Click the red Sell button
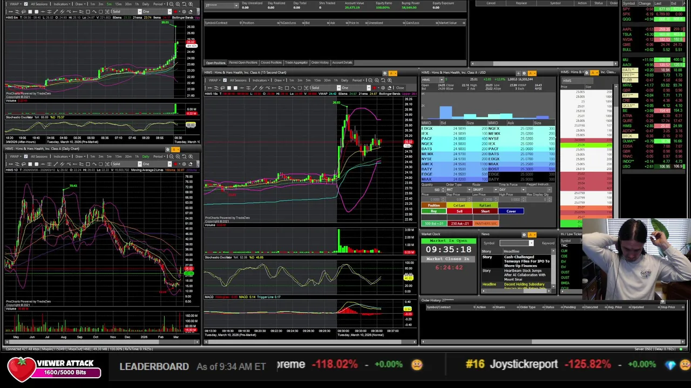Image resolution: width=691 pixels, height=388 pixels. coord(459,211)
